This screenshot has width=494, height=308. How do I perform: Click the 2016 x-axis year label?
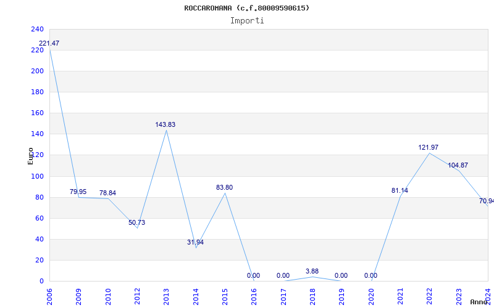pyautogui.click(x=254, y=297)
